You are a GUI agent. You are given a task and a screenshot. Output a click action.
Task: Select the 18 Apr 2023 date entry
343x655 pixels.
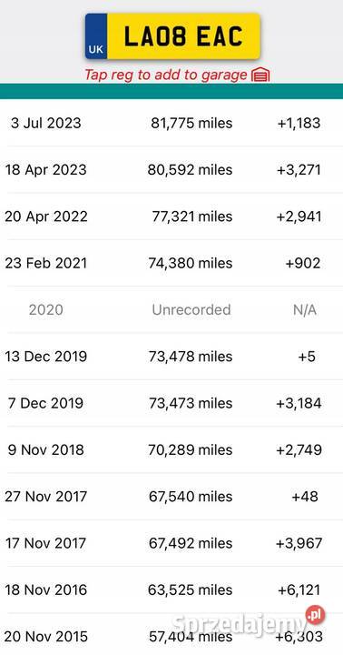(46, 170)
